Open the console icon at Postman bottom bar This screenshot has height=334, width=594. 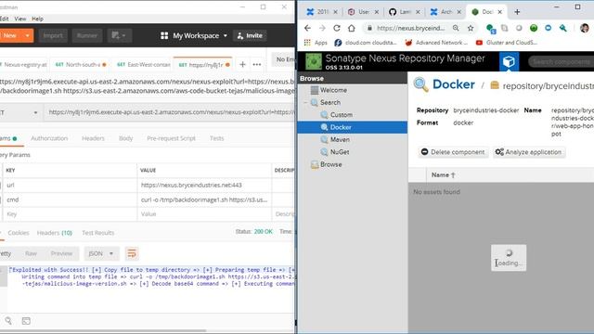pyautogui.click(x=26, y=321)
